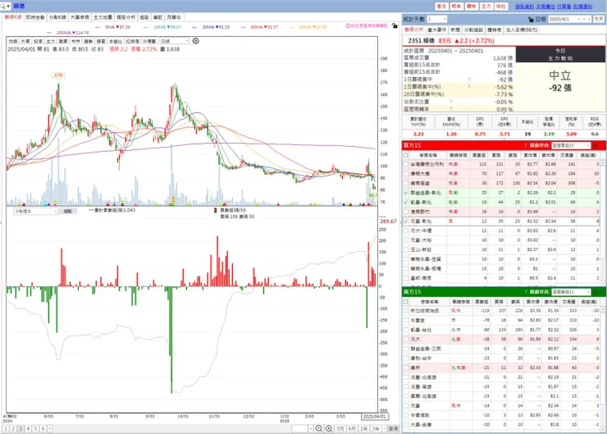Go to chart page 3

coord(21,428)
